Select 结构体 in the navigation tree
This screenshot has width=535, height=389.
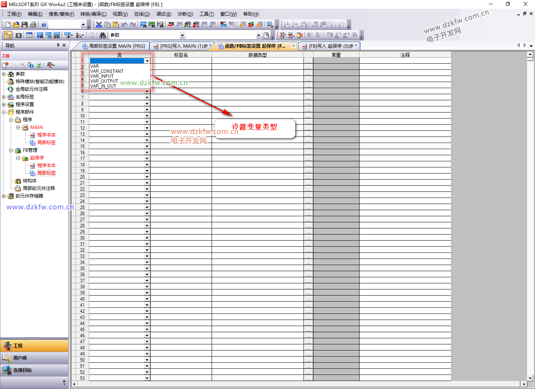(x=30, y=181)
